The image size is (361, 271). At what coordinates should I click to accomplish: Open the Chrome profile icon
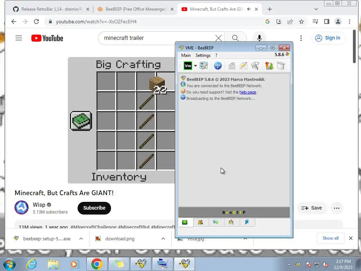coord(338,22)
